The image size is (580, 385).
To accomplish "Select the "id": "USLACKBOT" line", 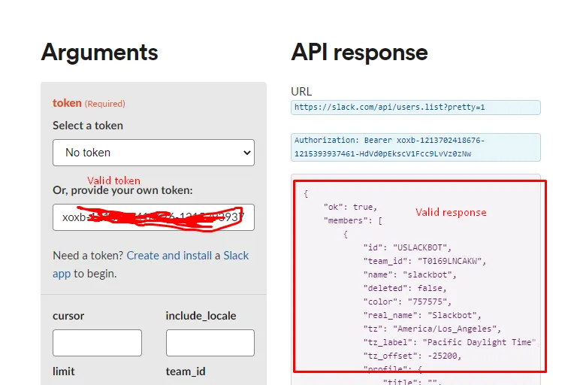I will pos(407,247).
